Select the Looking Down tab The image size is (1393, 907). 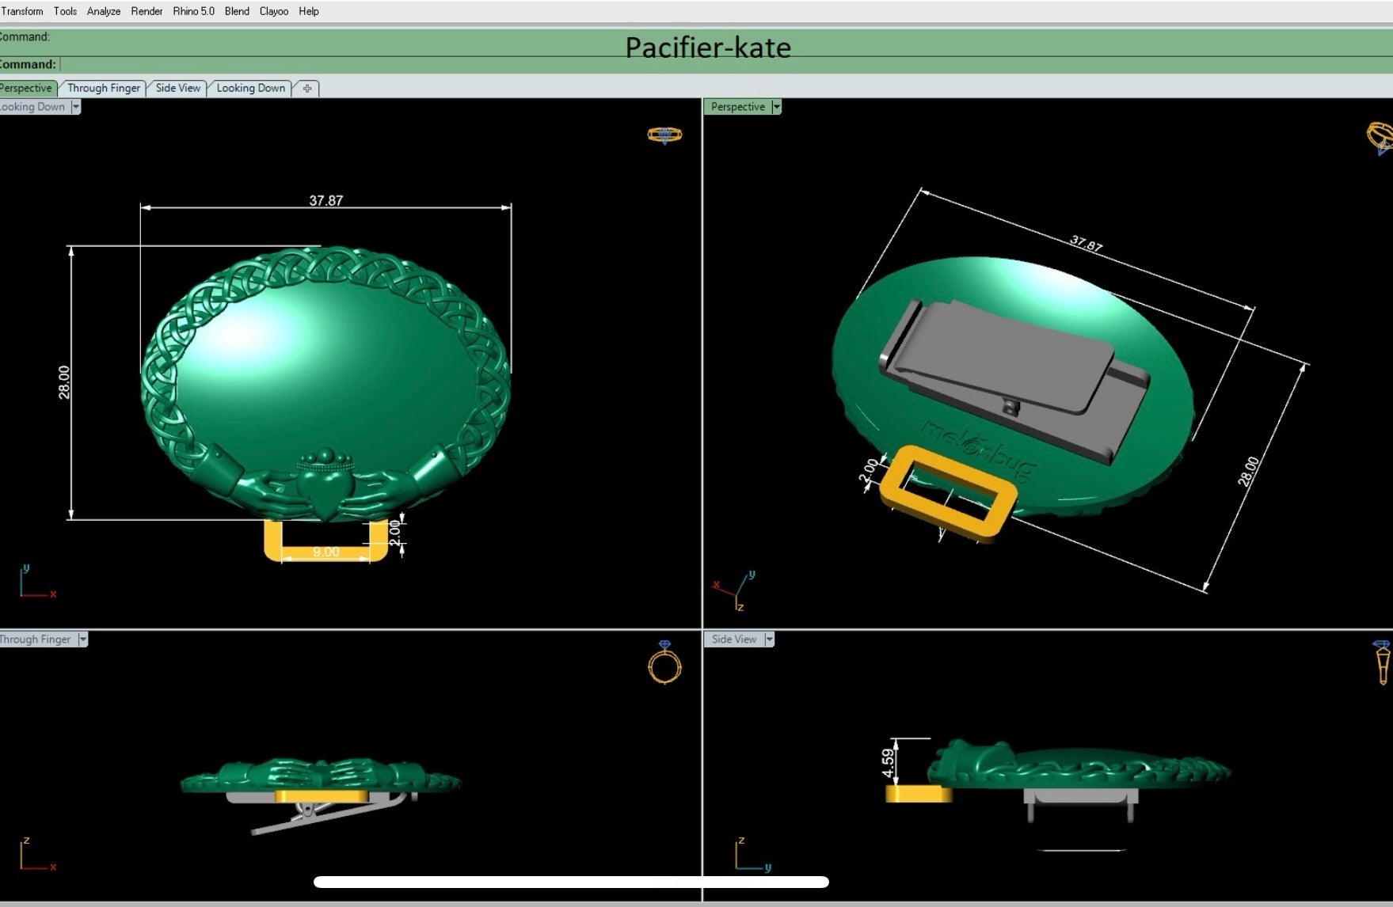[x=250, y=88]
